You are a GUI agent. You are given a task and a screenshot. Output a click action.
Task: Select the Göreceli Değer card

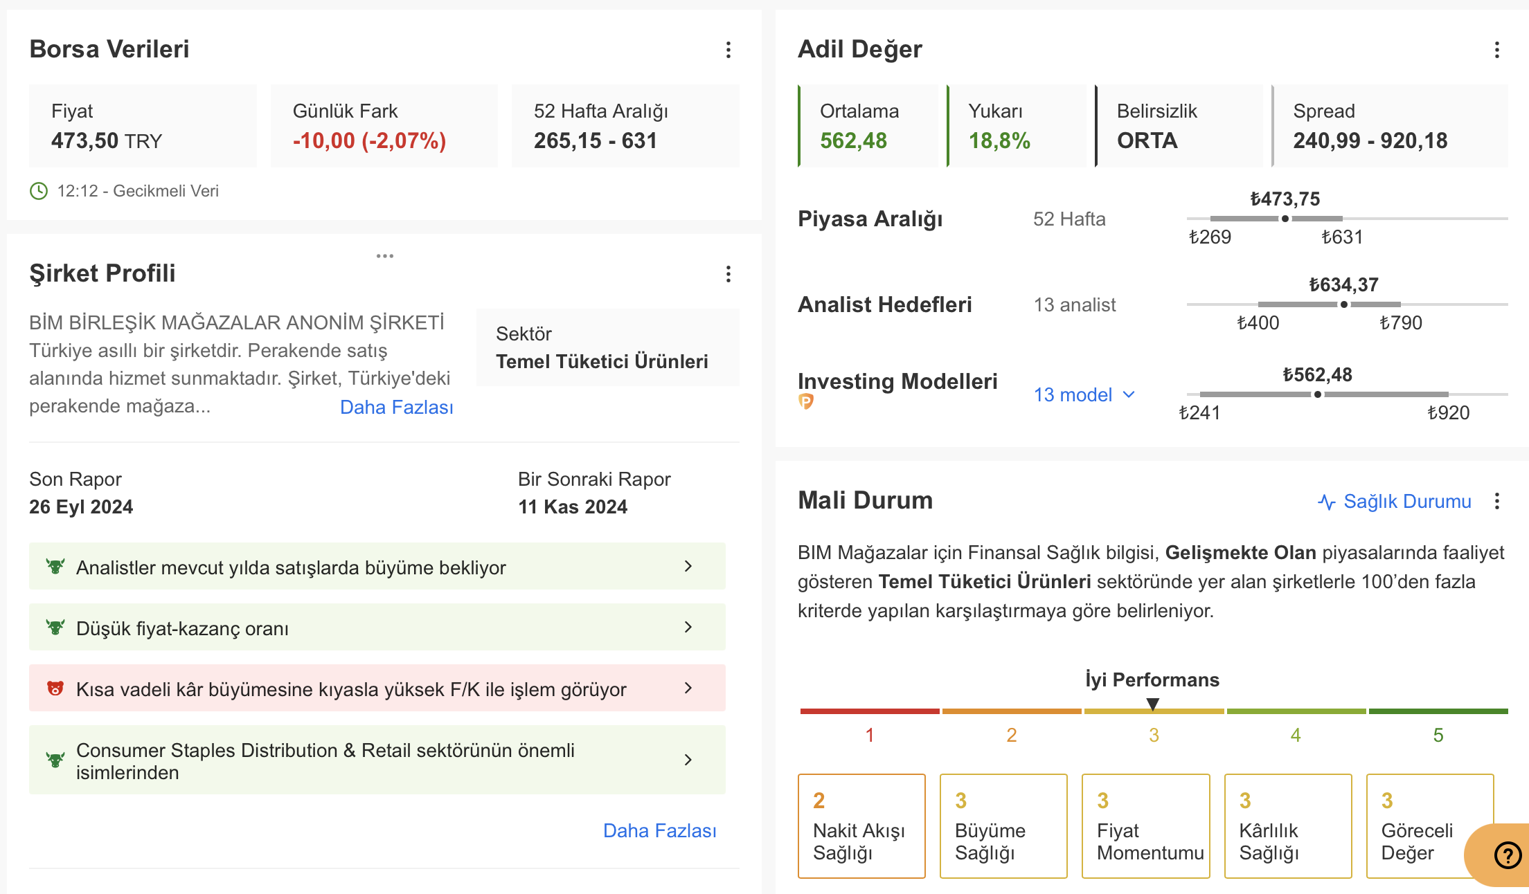(x=1430, y=826)
